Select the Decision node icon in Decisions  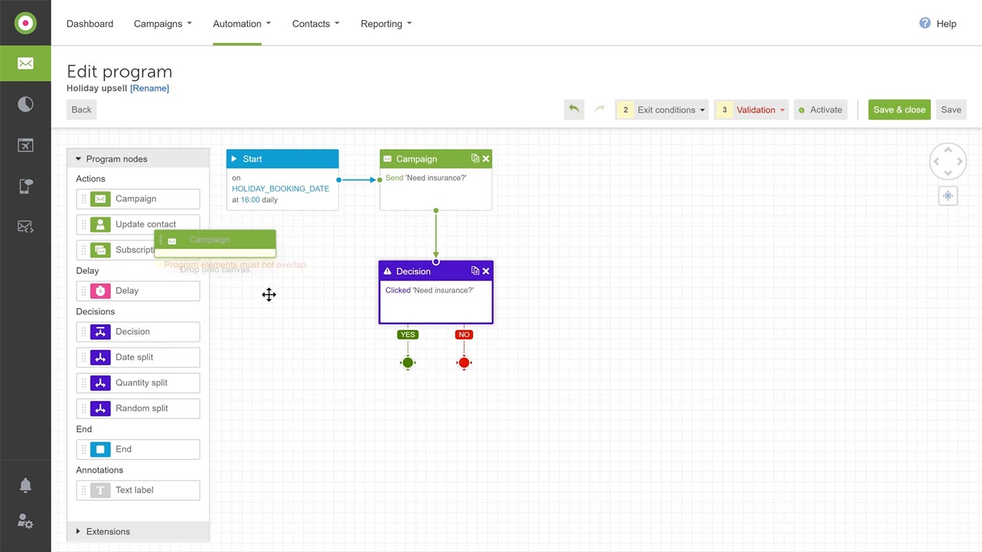coord(99,331)
